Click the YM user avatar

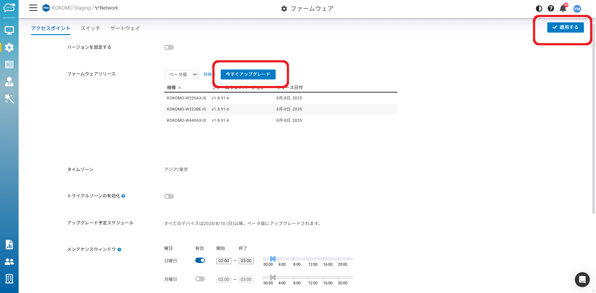tap(577, 9)
